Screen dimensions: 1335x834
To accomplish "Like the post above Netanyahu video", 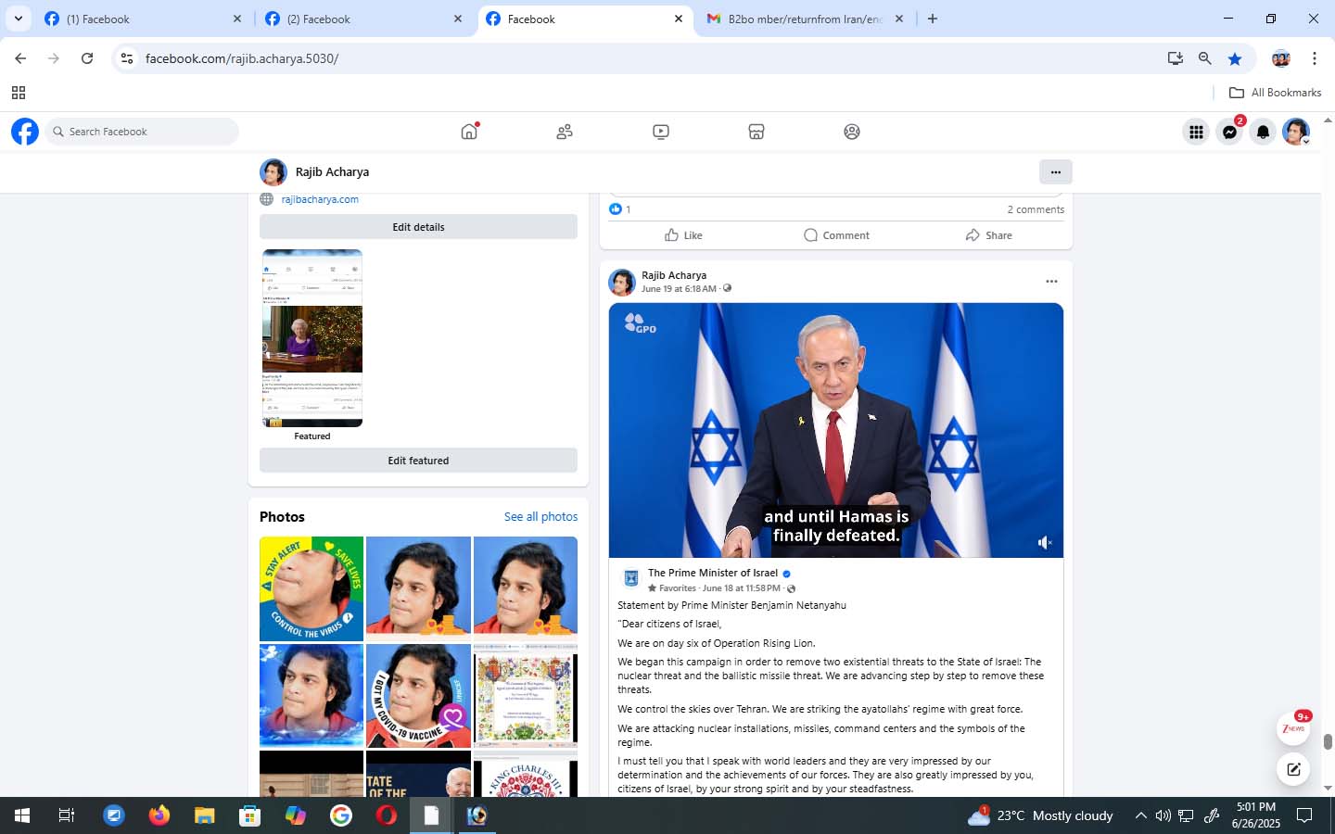I will pos(683,235).
